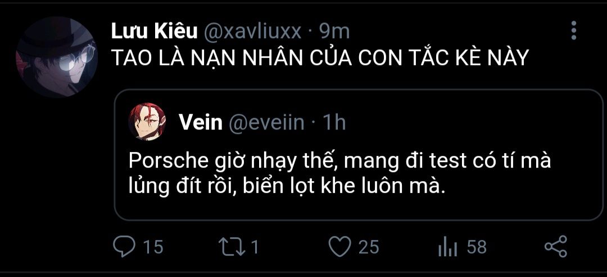The image size is (607, 277).
Task: Click the 9m timestamp
Action: (334, 32)
